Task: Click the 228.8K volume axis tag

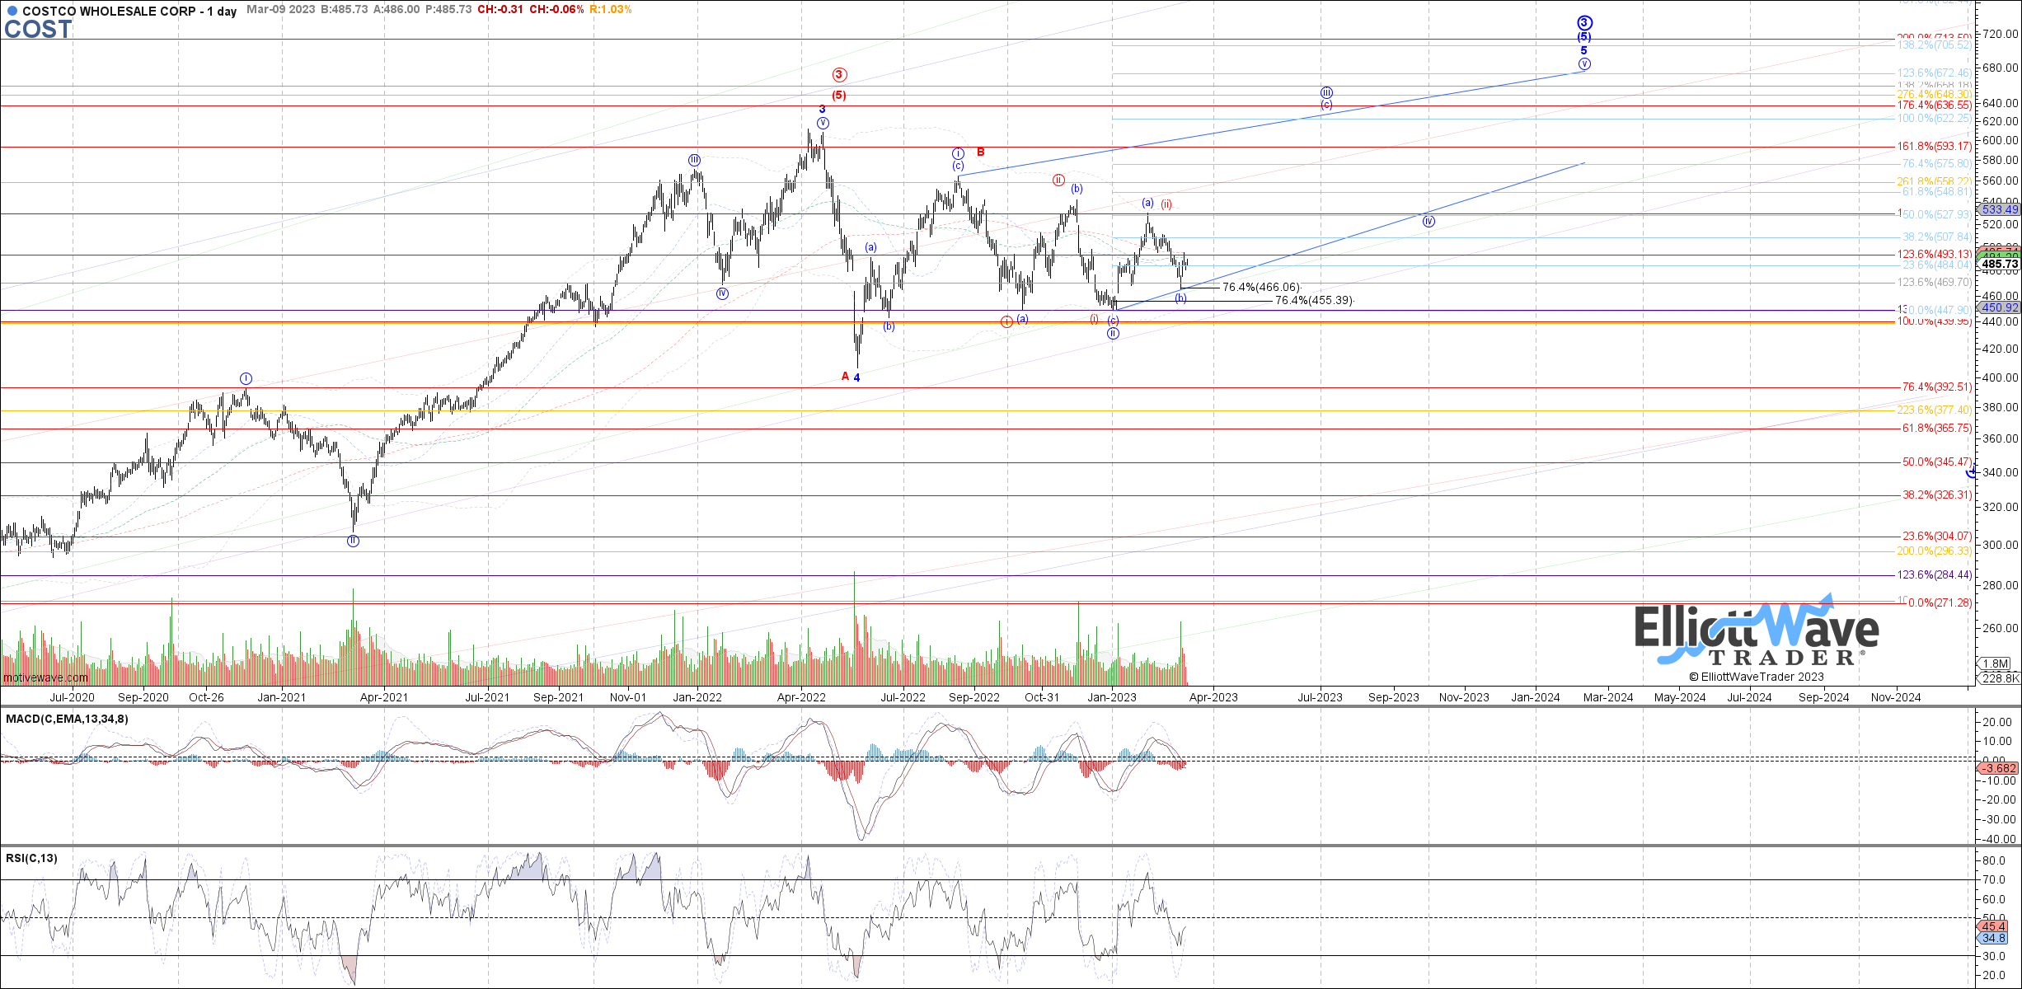Action: click(2001, 678)
